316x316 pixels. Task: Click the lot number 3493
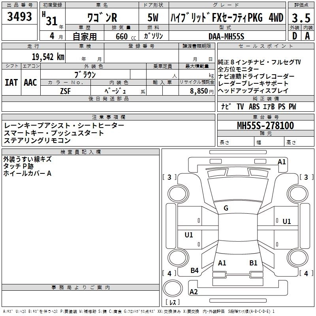point(19,17)
